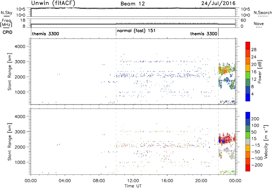272x188 pixels.
Task: Click the power panel 'Slant Range [km]' label
Action: pos(10,72)
